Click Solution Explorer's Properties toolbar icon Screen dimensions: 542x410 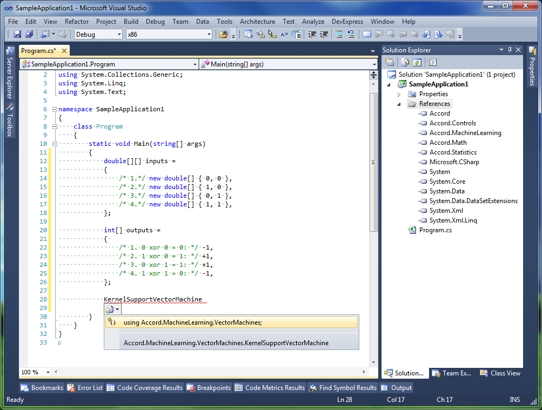click(x=389, y=62)
